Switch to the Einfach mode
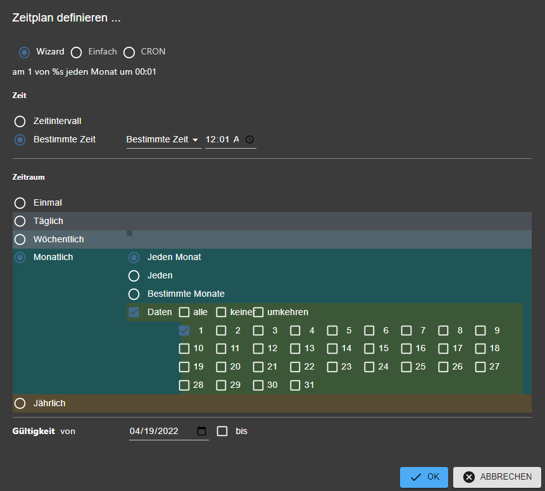545x491 pixels. (77, 52)
